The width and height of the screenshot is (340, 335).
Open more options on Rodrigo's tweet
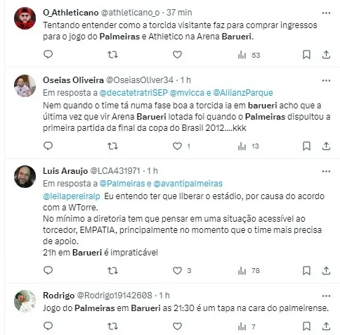pyautogui.click(x=326, y=296)
